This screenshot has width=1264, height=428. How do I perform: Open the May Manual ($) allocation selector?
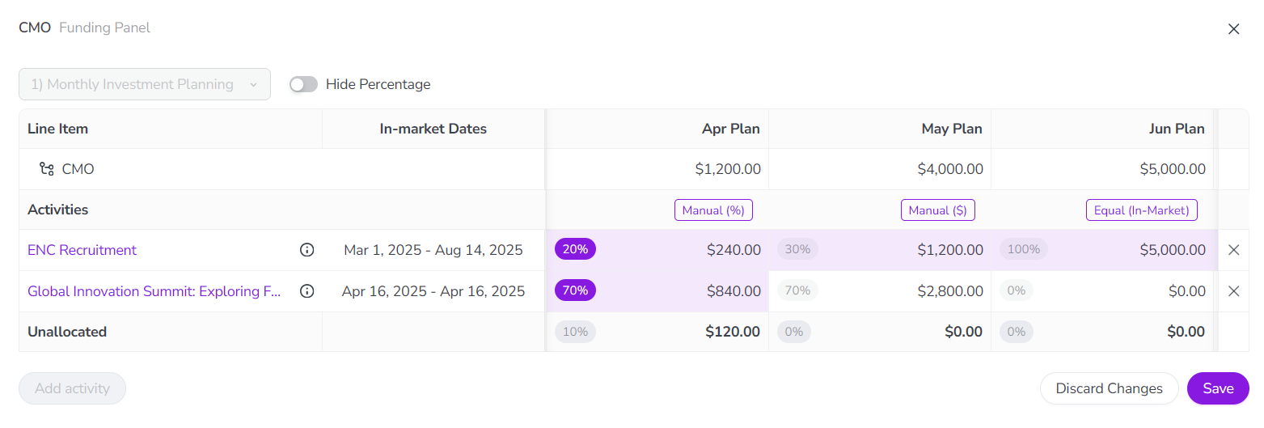coord(938,210)
